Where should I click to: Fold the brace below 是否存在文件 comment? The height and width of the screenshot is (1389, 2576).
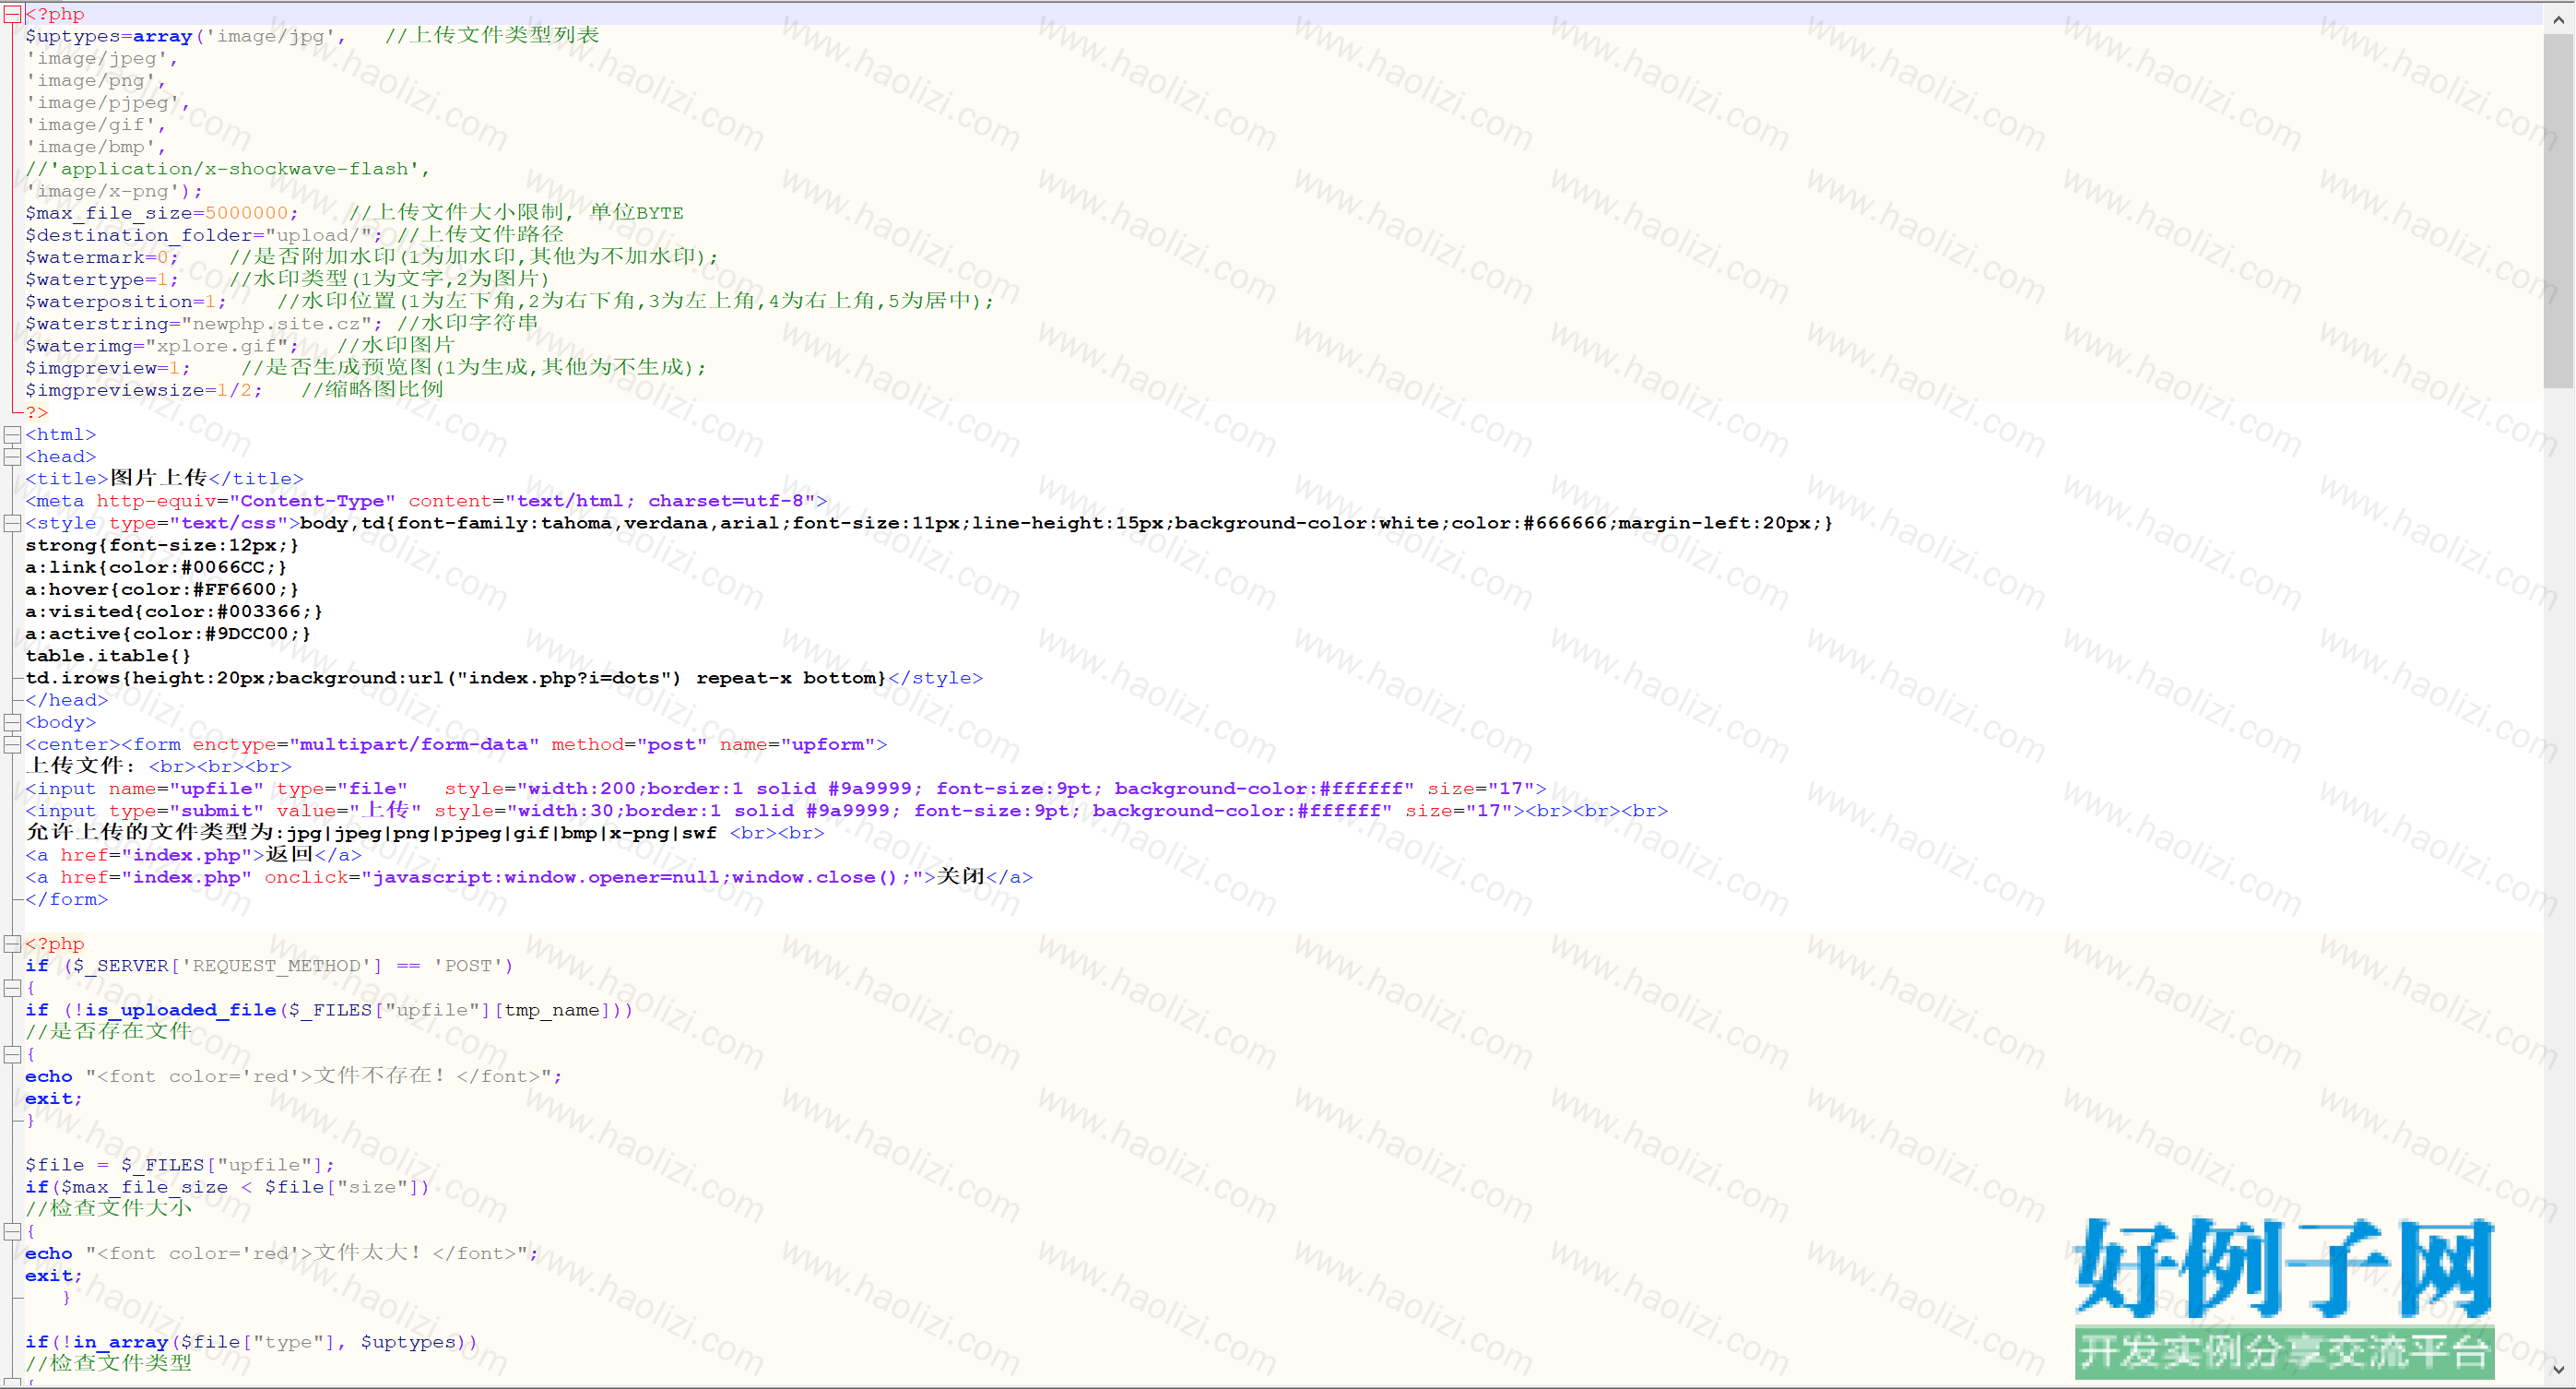tap(12, 1054)
